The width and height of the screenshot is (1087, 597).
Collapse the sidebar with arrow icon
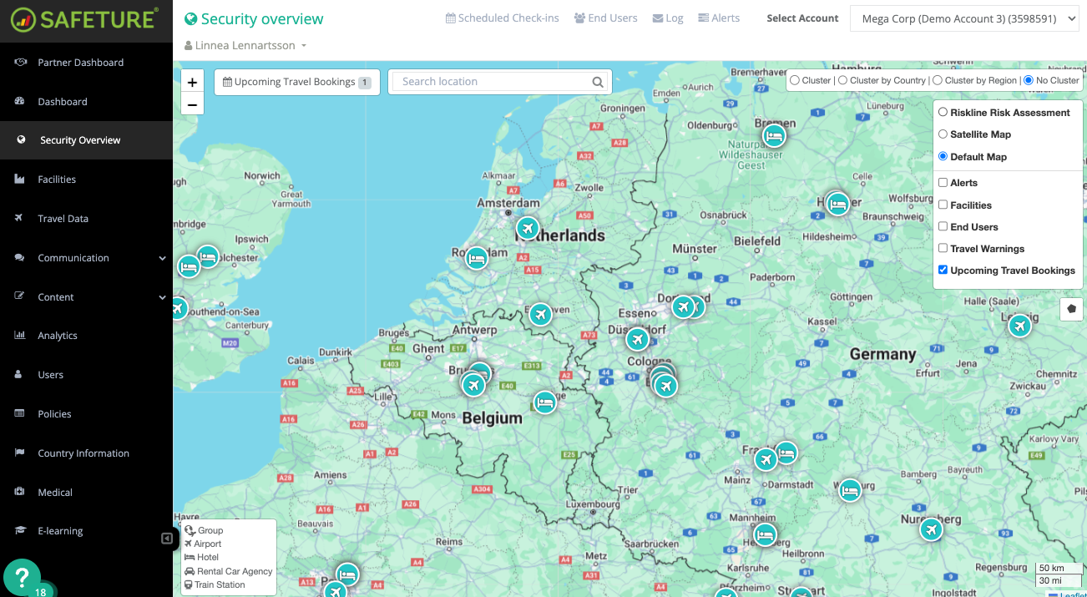tap(167, 539)
